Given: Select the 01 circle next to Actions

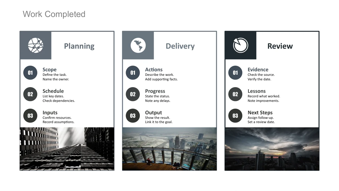Looking at the screenshot, I should pyautogui.click(x=133, y=73).
